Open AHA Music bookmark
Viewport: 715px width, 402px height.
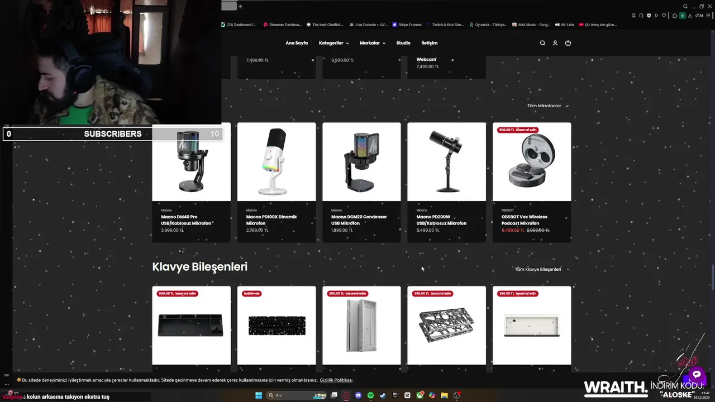531,25
